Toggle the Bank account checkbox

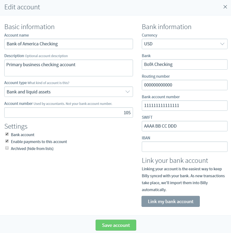[x=7, y=135]
